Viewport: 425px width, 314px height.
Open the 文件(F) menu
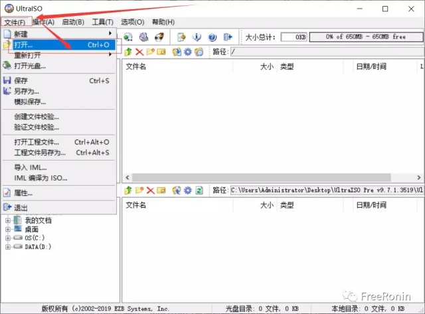coord(15,22)
